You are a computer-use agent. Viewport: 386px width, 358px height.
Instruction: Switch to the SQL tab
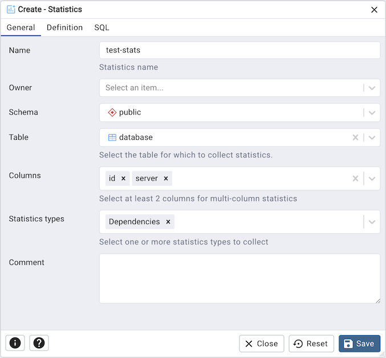101,27
